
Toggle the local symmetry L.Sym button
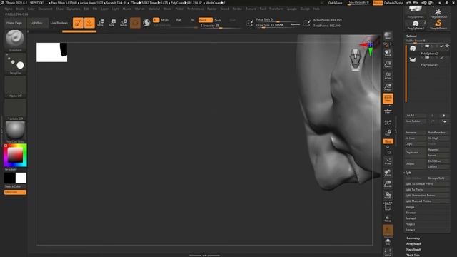click(x=388, y=122)
